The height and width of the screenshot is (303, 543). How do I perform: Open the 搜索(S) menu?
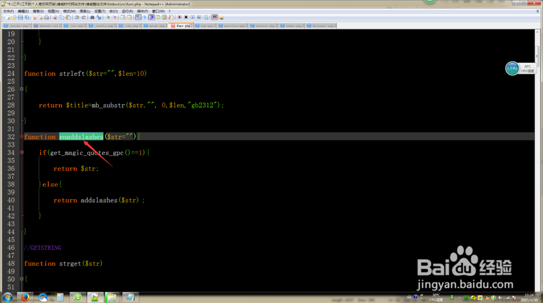(x=38, y=11)
